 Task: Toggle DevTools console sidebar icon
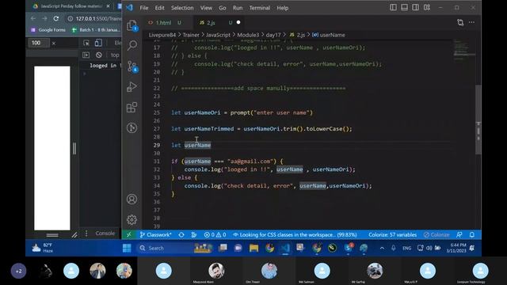coord(86,55)
